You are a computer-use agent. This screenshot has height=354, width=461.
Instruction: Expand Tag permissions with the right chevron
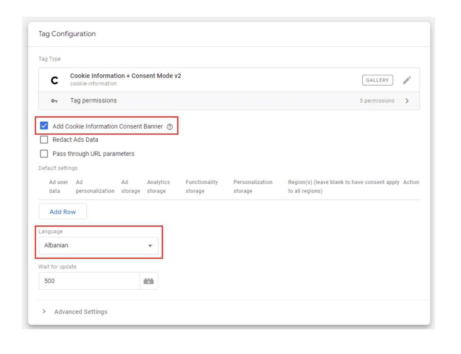407,101
